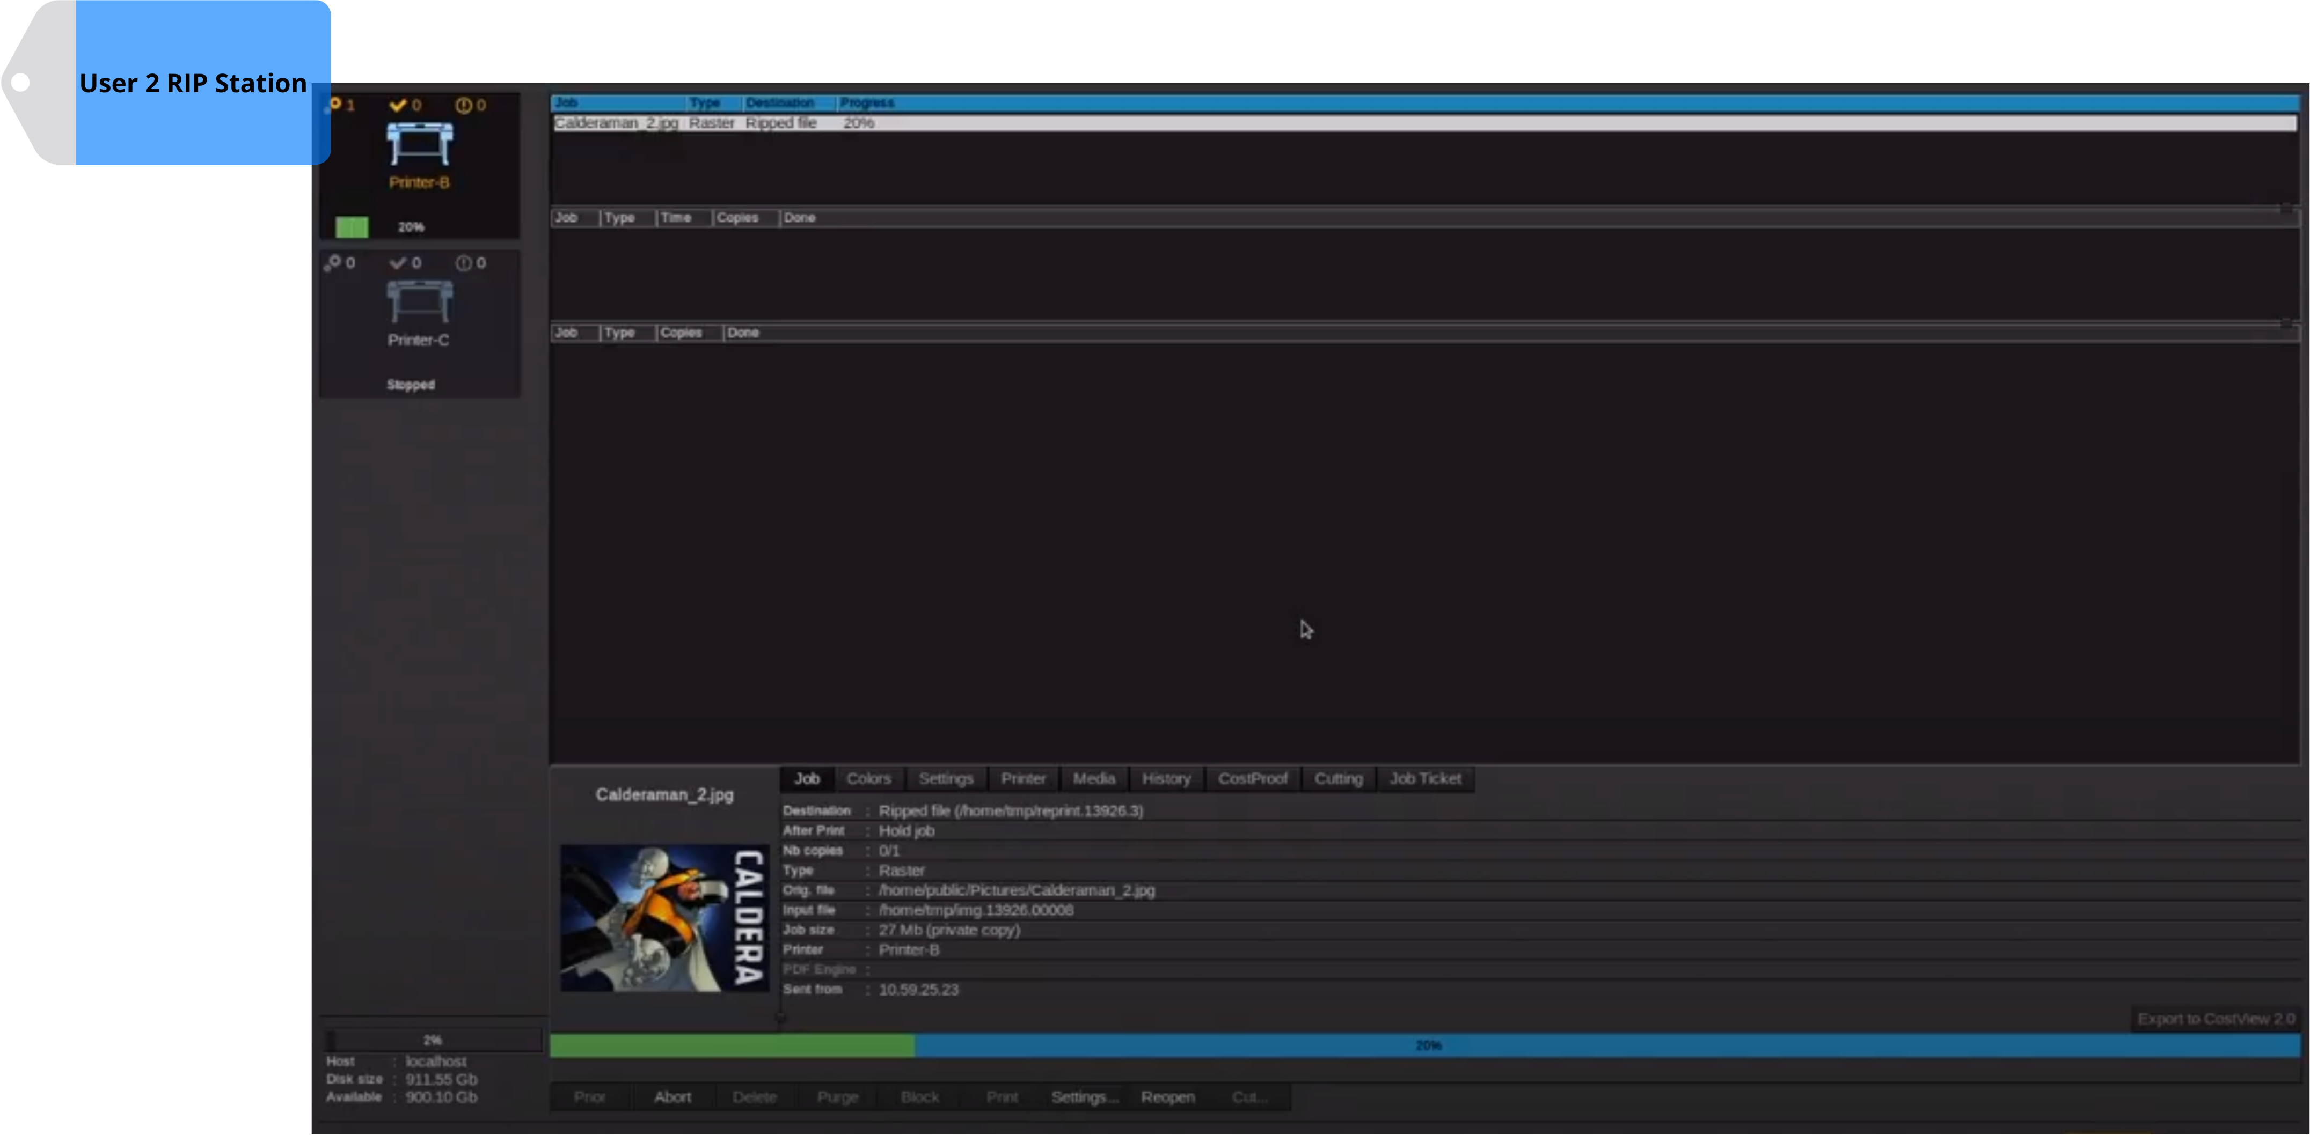2310x1135 pixels.
Task: Click the error alert icon on Printer-B
Action: (x=464, y=104)
